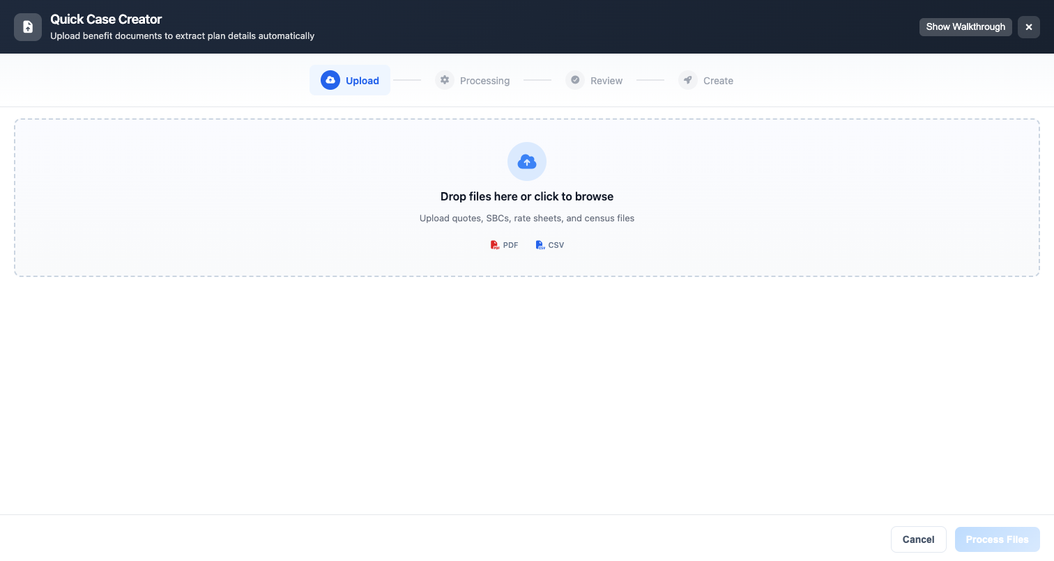Click 'Upload quotes, SBCs, rate sheets' text
Image resolution: width=1054 pixels, height=561 pixels.
[x=527, y=219]
